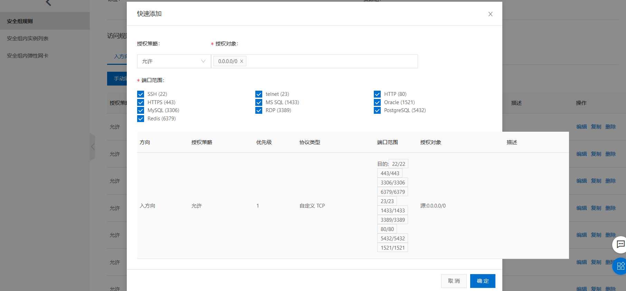Collapse the sidebar with the arrow handle
This screenshot has height=291, width=626.
(x=92, y=147)
